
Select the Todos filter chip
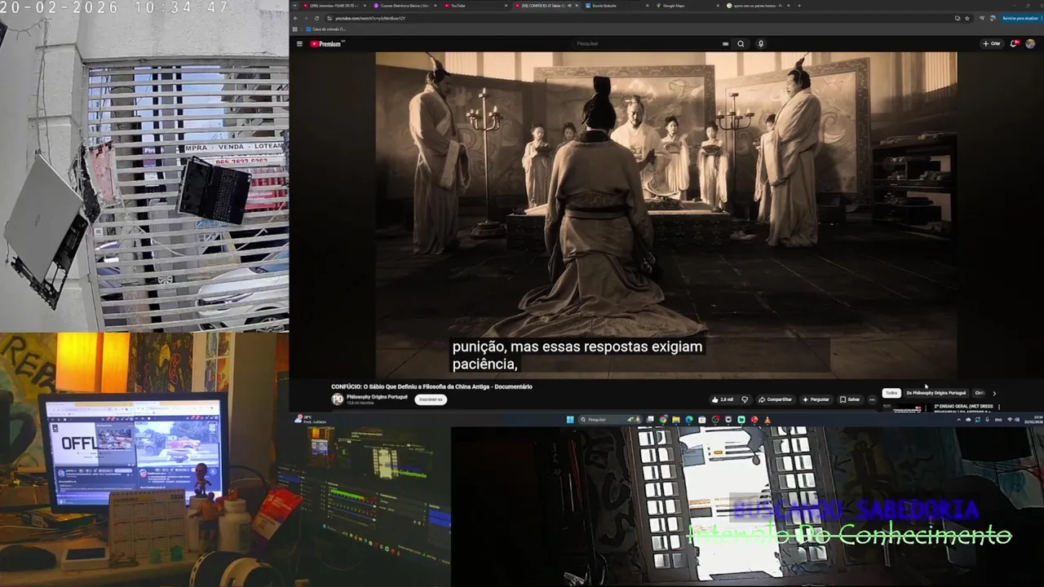pos(891,393)
